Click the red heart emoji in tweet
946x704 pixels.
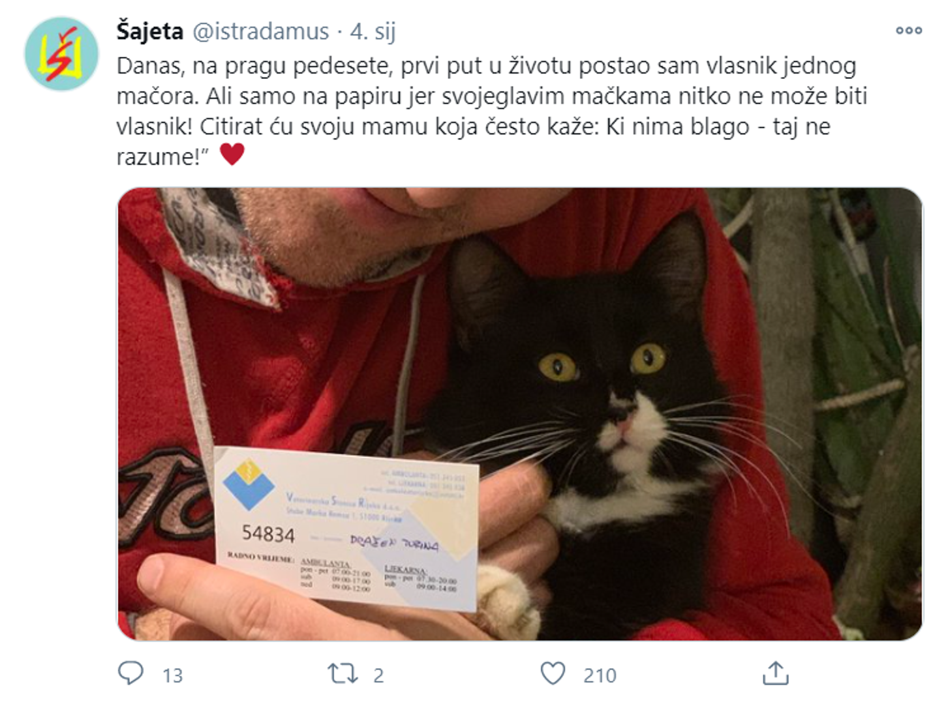point(232,154)
